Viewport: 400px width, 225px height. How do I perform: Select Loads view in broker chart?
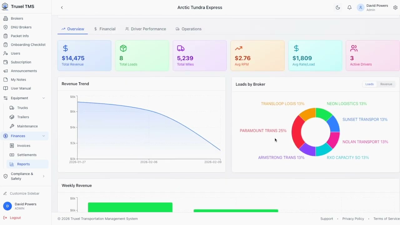[369, 84]
